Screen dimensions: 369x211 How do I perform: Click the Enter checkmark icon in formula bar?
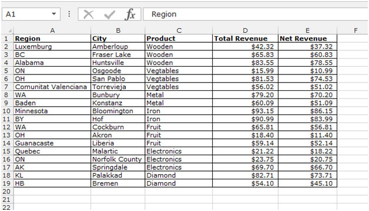point(109,15)
